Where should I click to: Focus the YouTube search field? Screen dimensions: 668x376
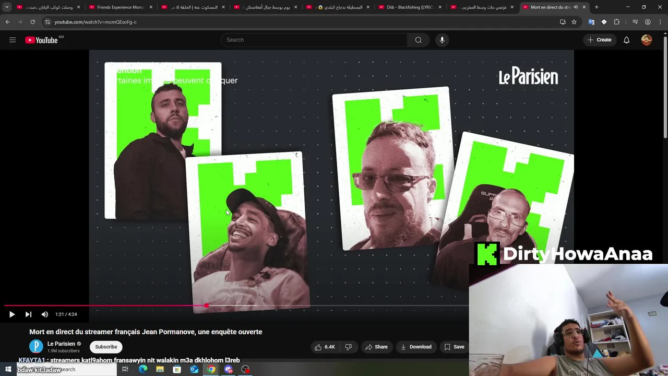click(314, 40)
